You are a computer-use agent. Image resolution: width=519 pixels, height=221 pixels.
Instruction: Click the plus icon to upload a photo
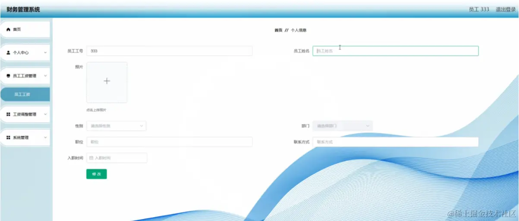(107, 81)
